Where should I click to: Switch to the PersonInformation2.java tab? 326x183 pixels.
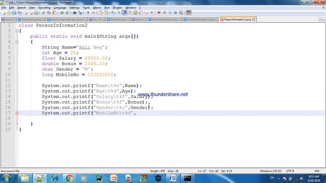pos(237,19)
